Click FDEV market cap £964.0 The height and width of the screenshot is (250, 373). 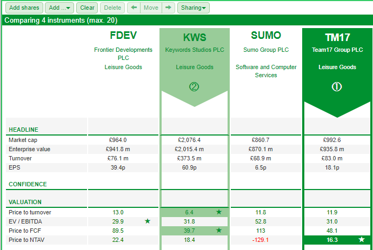(x=118, y=140)
